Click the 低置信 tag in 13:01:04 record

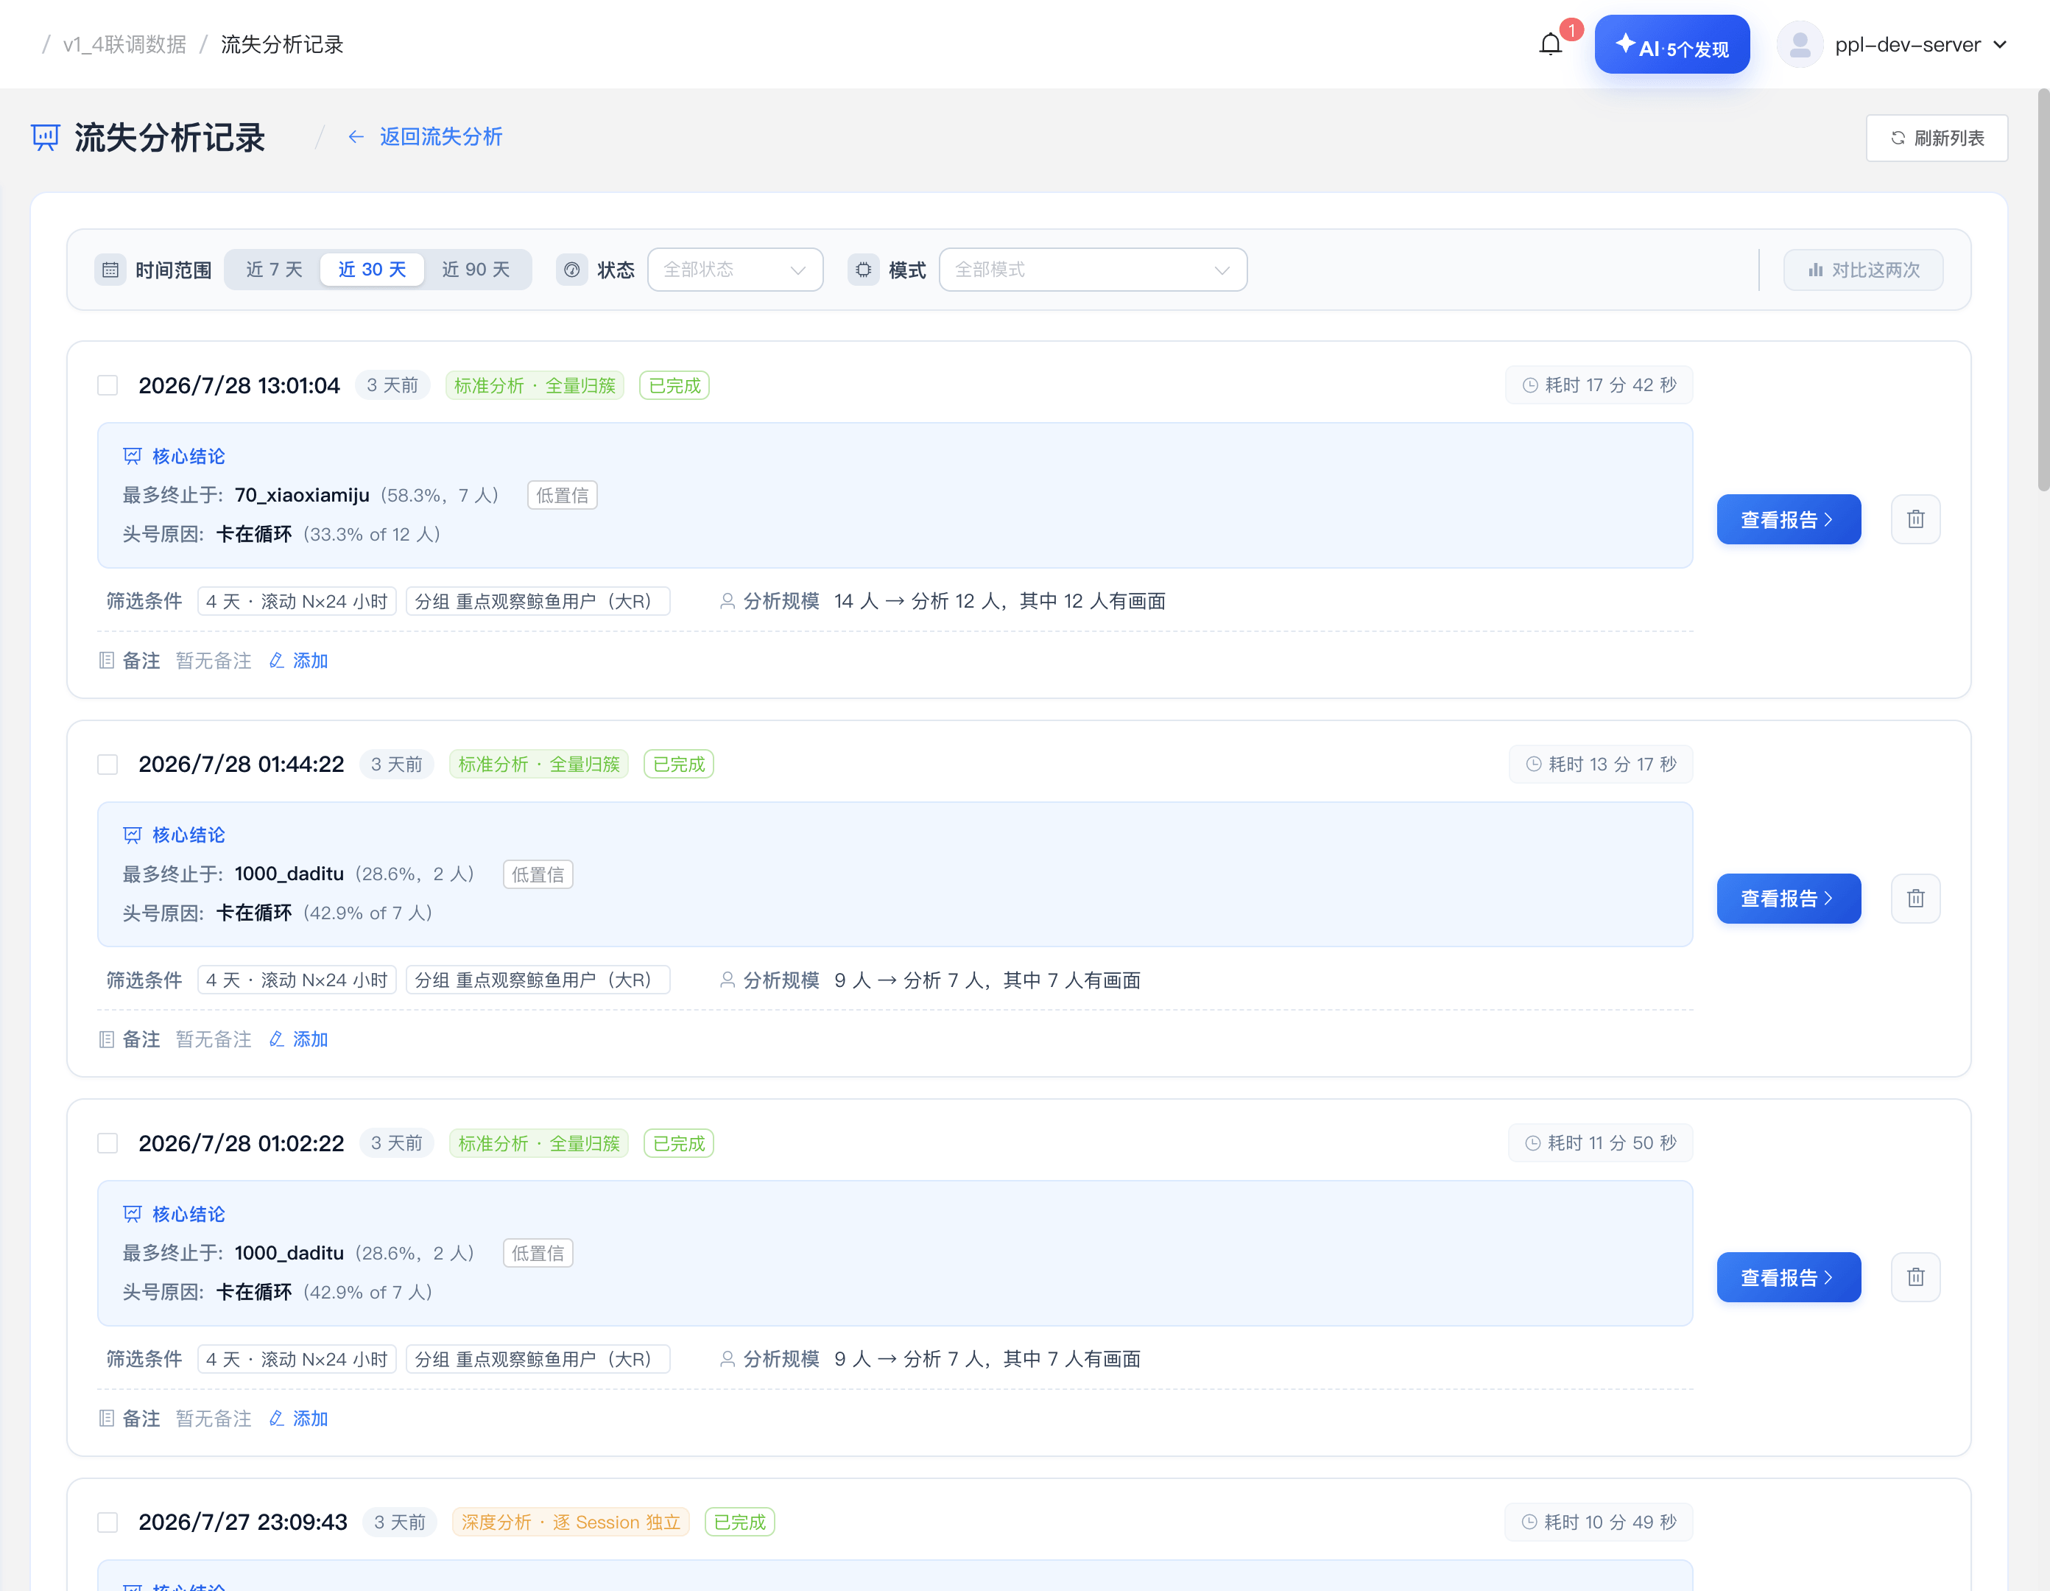point(563,495)
